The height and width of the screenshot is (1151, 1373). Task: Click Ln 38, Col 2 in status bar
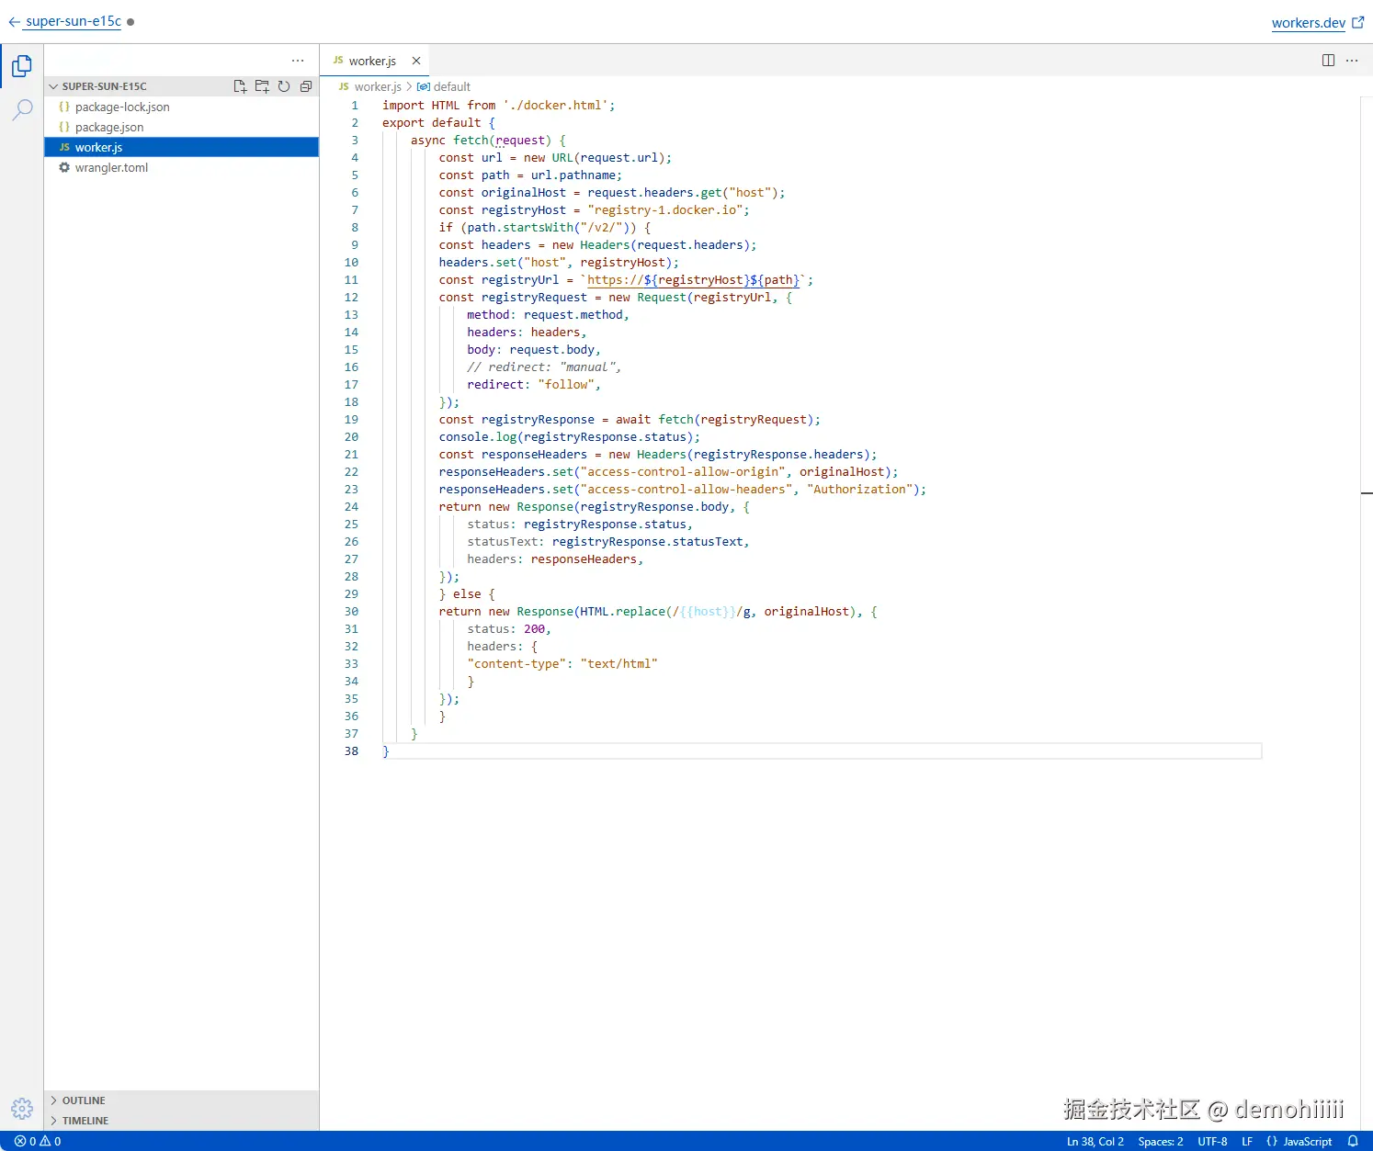click(x=1095, y=1141)
